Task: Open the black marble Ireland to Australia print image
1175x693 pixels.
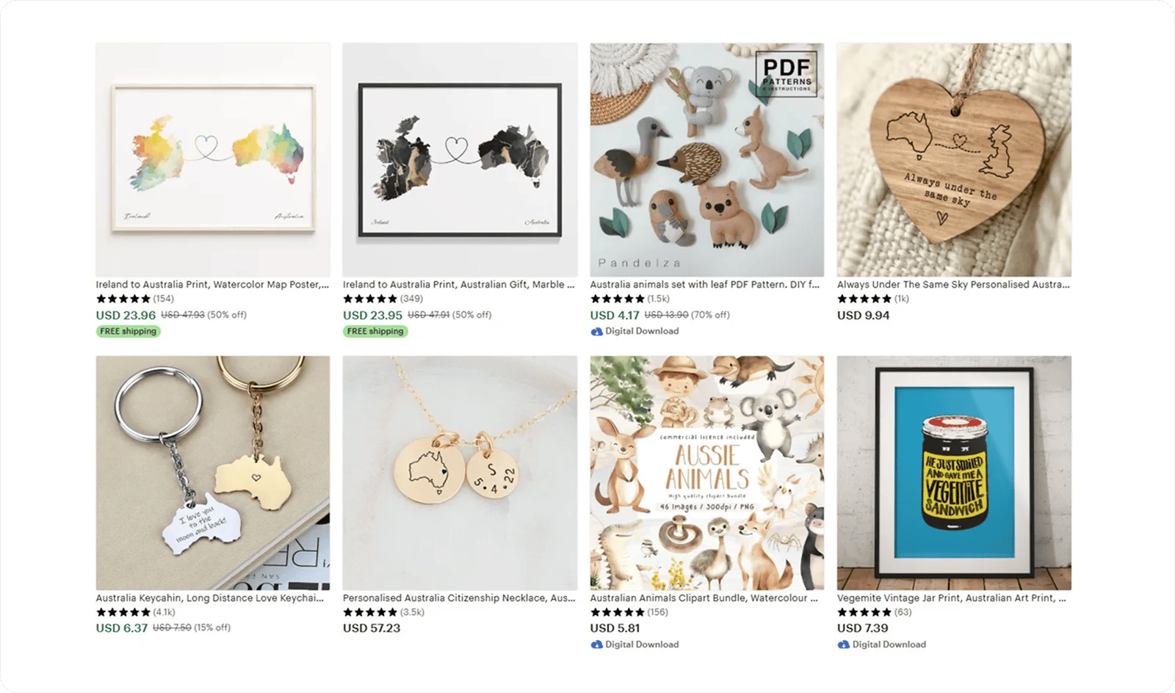Action: 460,159
